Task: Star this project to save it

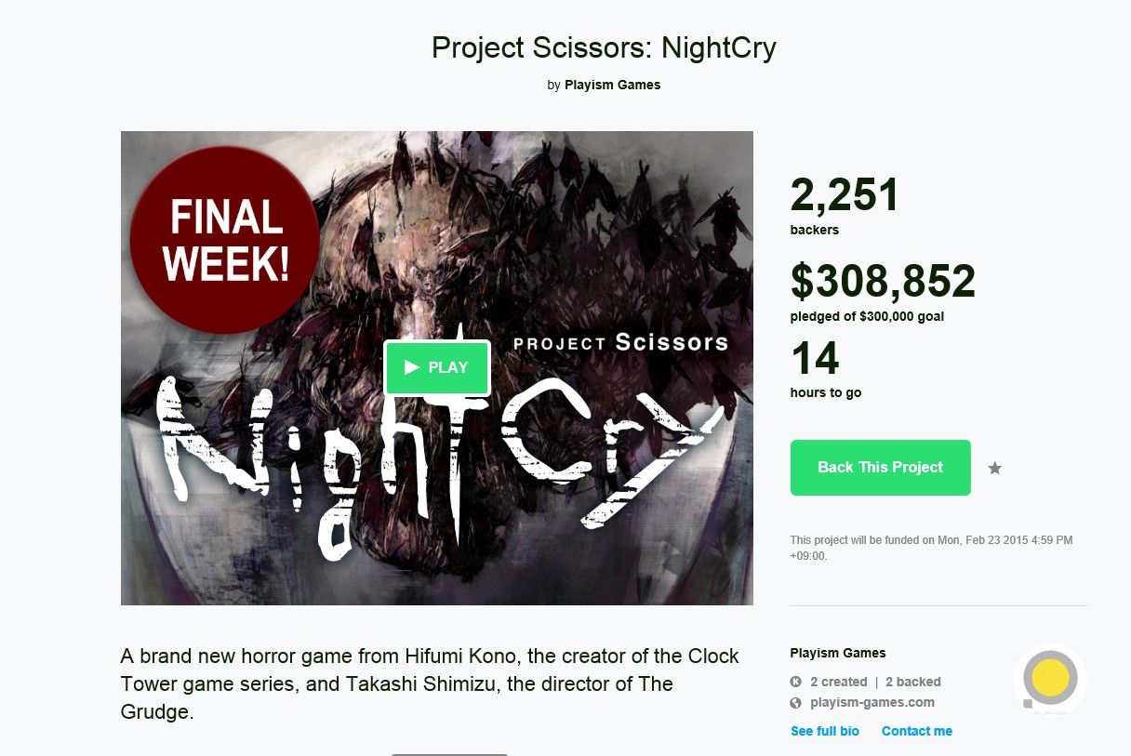Action: pos(994,468)
